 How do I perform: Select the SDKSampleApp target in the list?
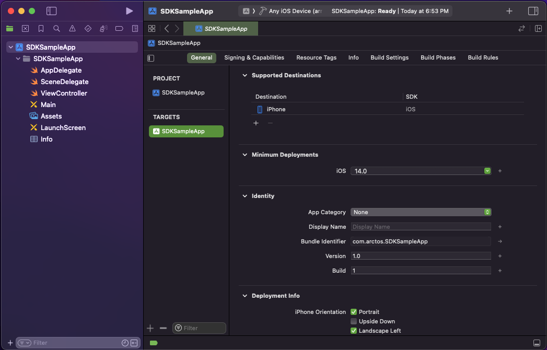pos(186,131)
